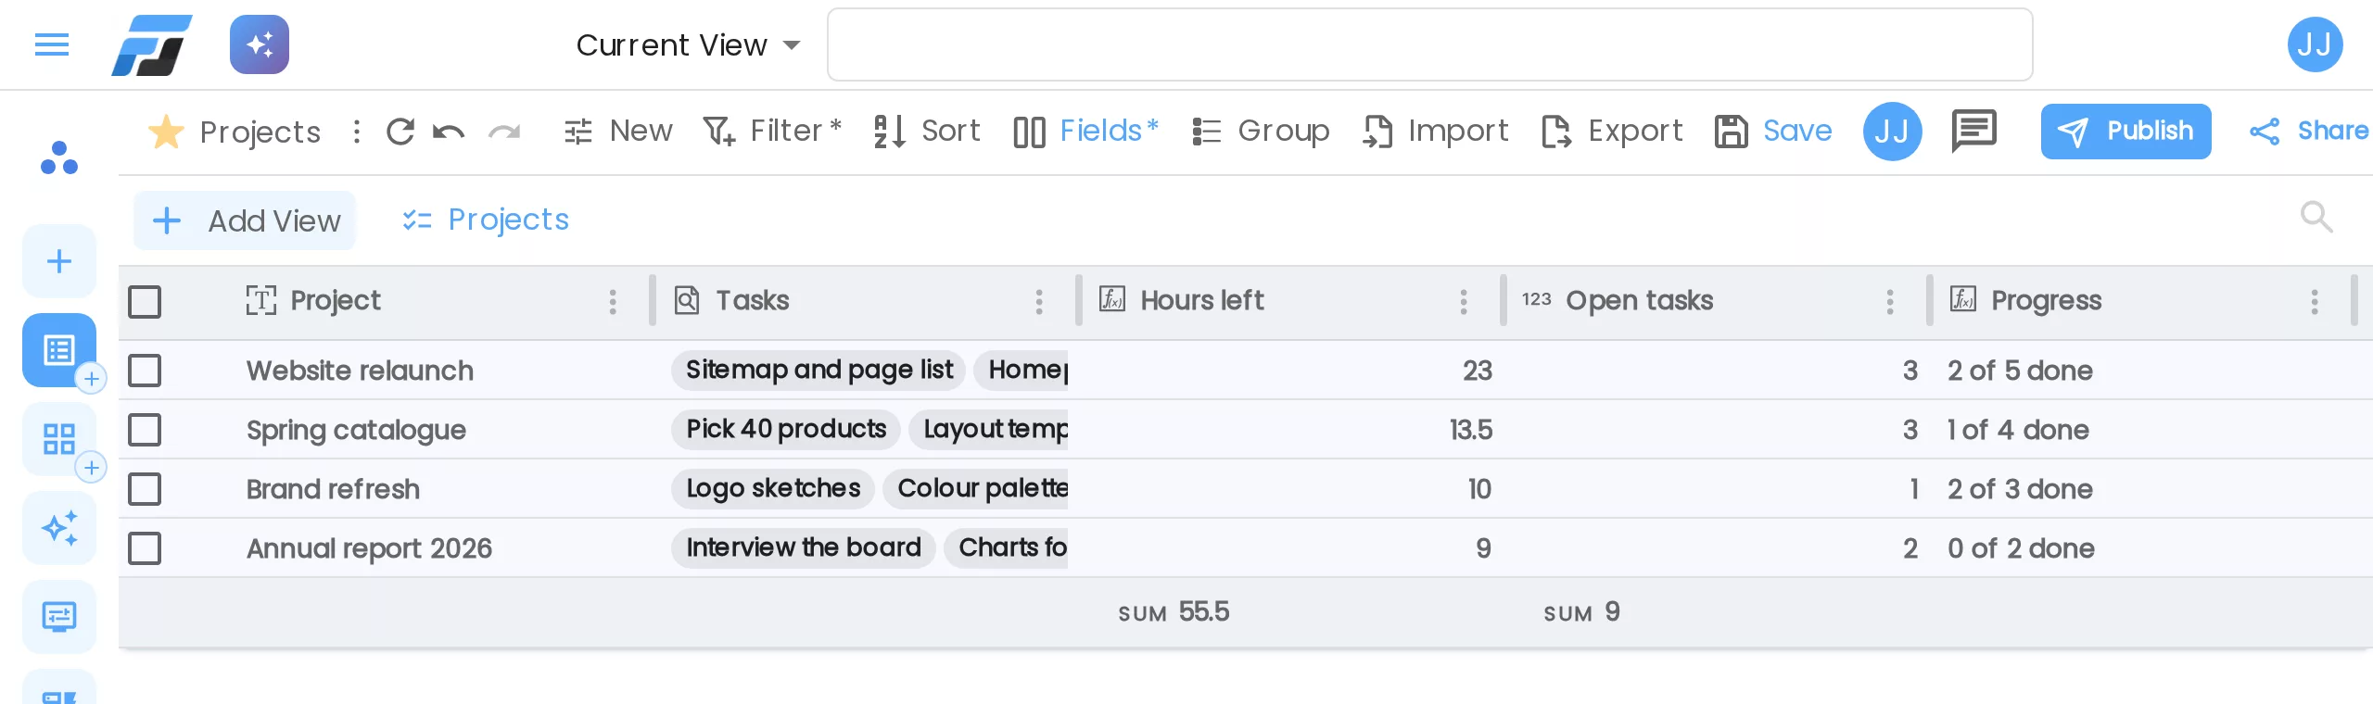Image resolution: width=2373 pixels, height=704 pixels.
Task: Switch to the Projects view tab
Action: [486, 220]
